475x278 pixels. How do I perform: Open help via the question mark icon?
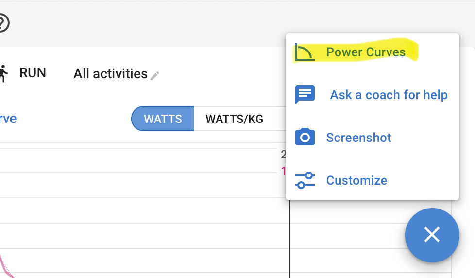(3, 23)
